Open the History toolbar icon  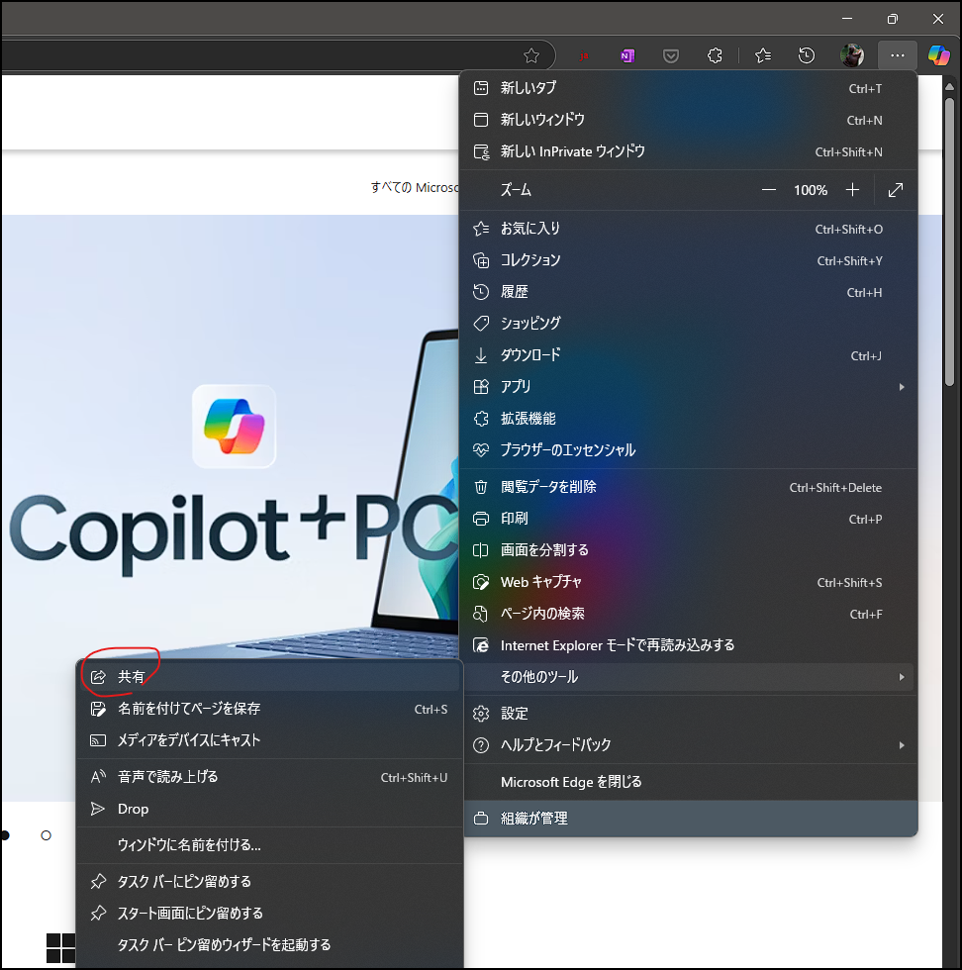point(806,55)
